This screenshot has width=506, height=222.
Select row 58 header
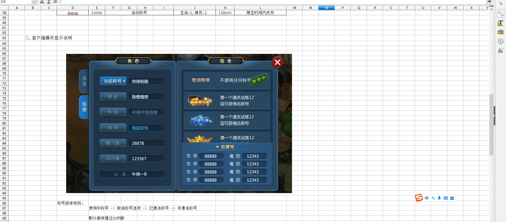tap(4, 13)
